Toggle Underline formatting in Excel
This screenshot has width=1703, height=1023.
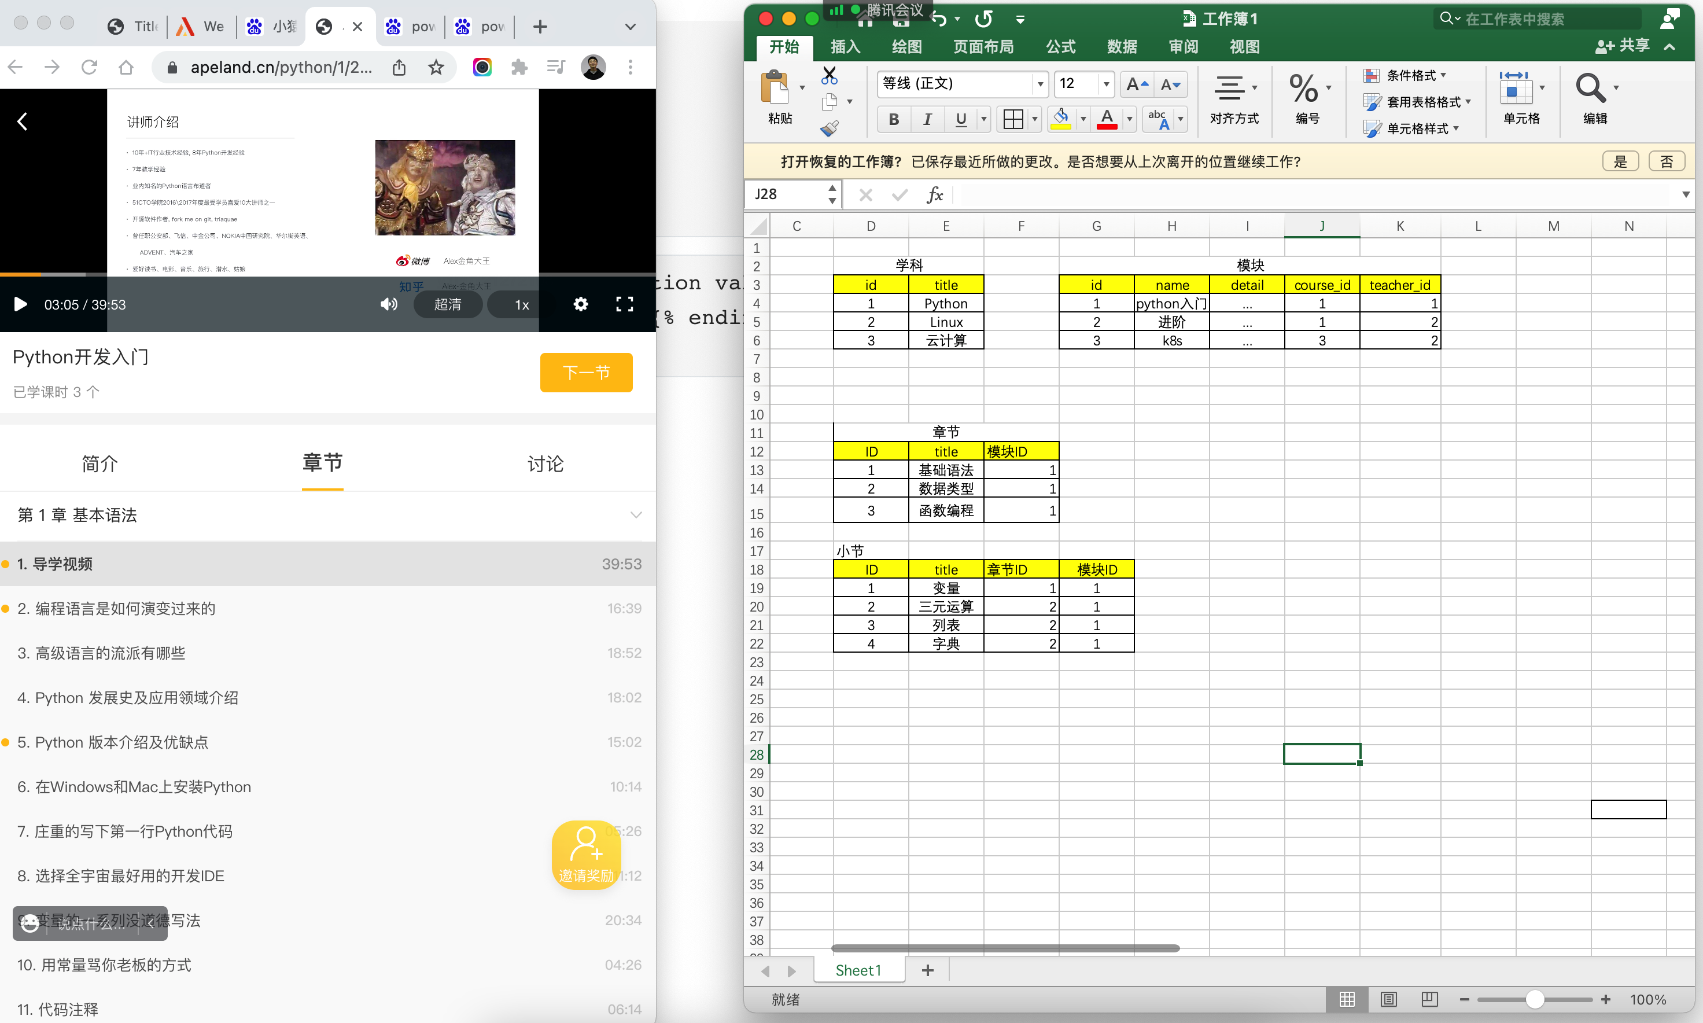961,119
